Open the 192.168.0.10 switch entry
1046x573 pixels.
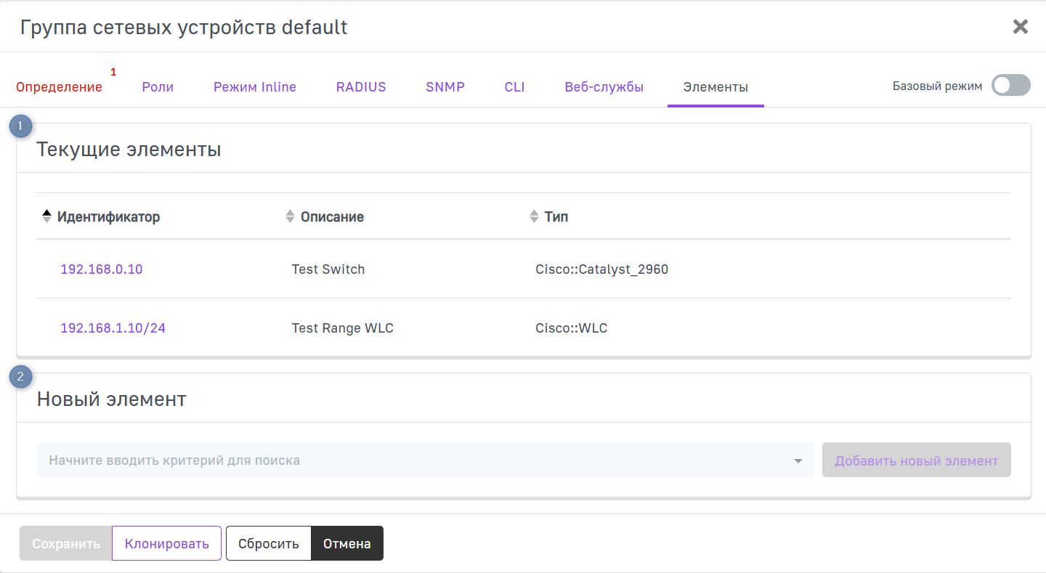101,269
